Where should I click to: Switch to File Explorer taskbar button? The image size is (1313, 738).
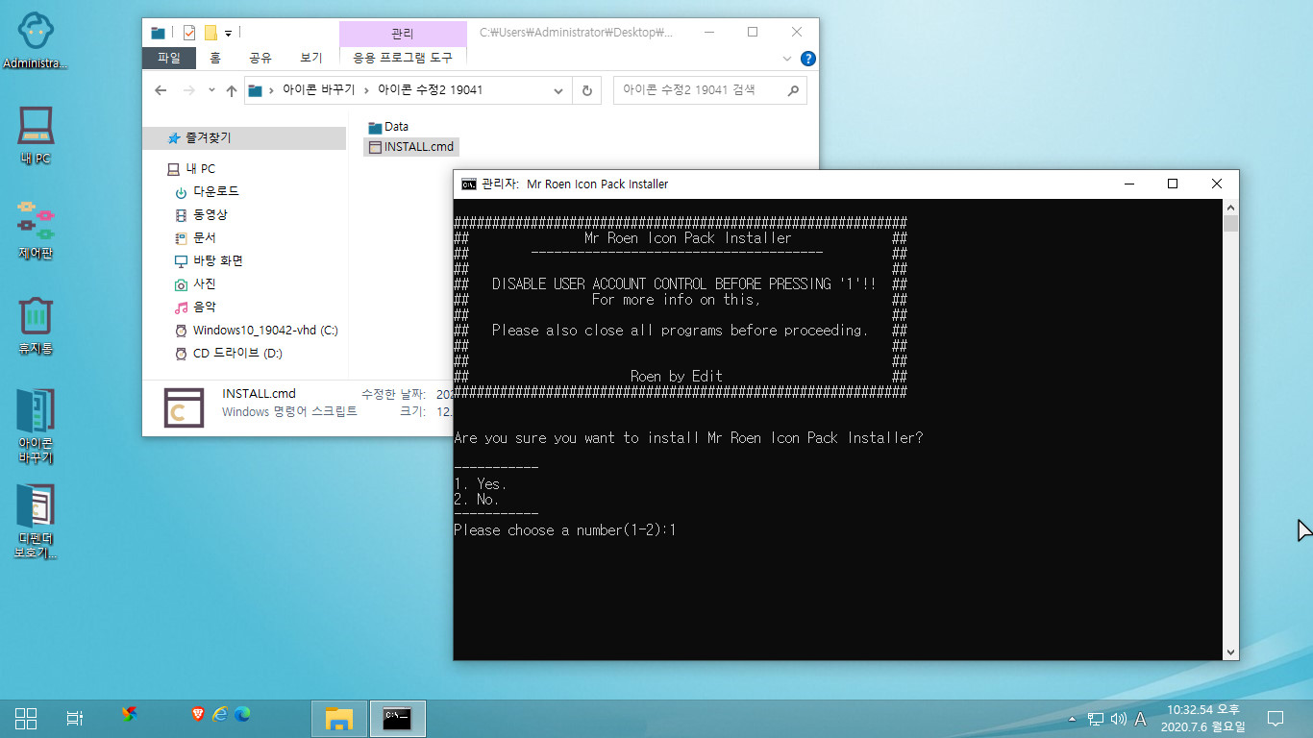(x=339, y=718)
